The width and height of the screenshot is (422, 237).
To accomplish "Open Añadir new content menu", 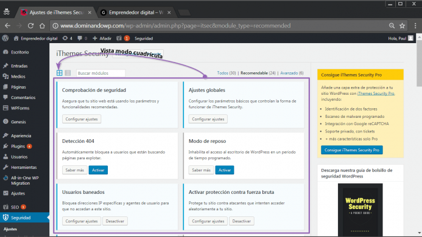I will (x=102, y=38).
